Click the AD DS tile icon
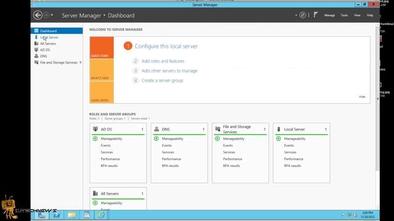 [x=95, y=129]
